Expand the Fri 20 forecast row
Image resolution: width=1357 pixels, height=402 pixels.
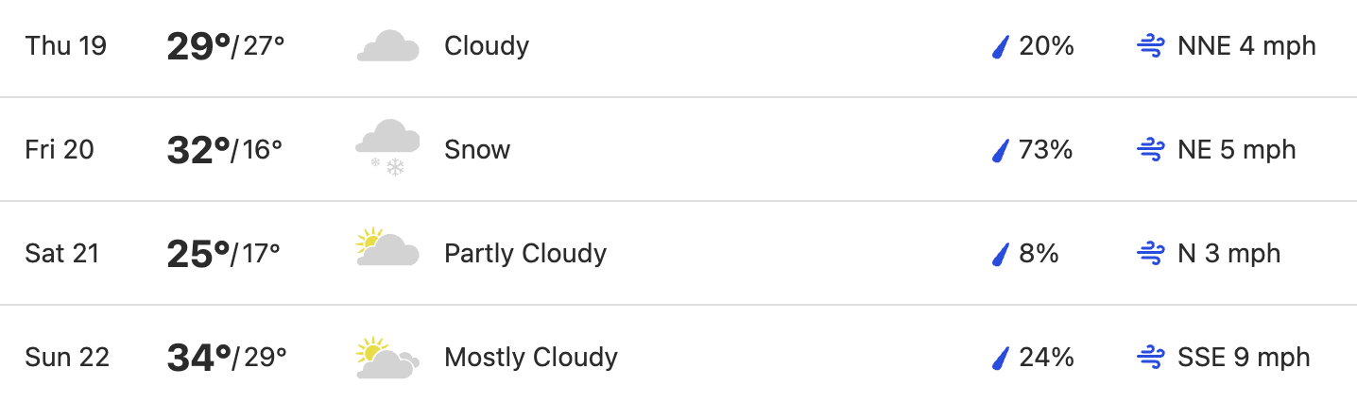(678, 149)
